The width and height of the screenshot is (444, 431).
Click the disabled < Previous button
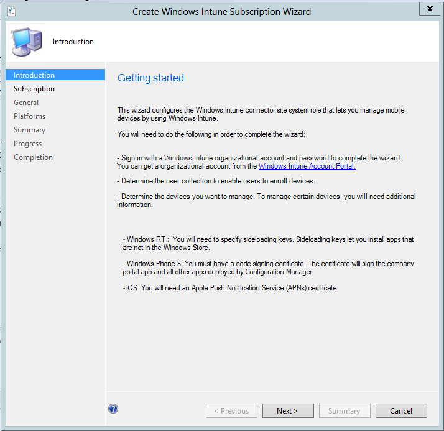coord(231,410)
